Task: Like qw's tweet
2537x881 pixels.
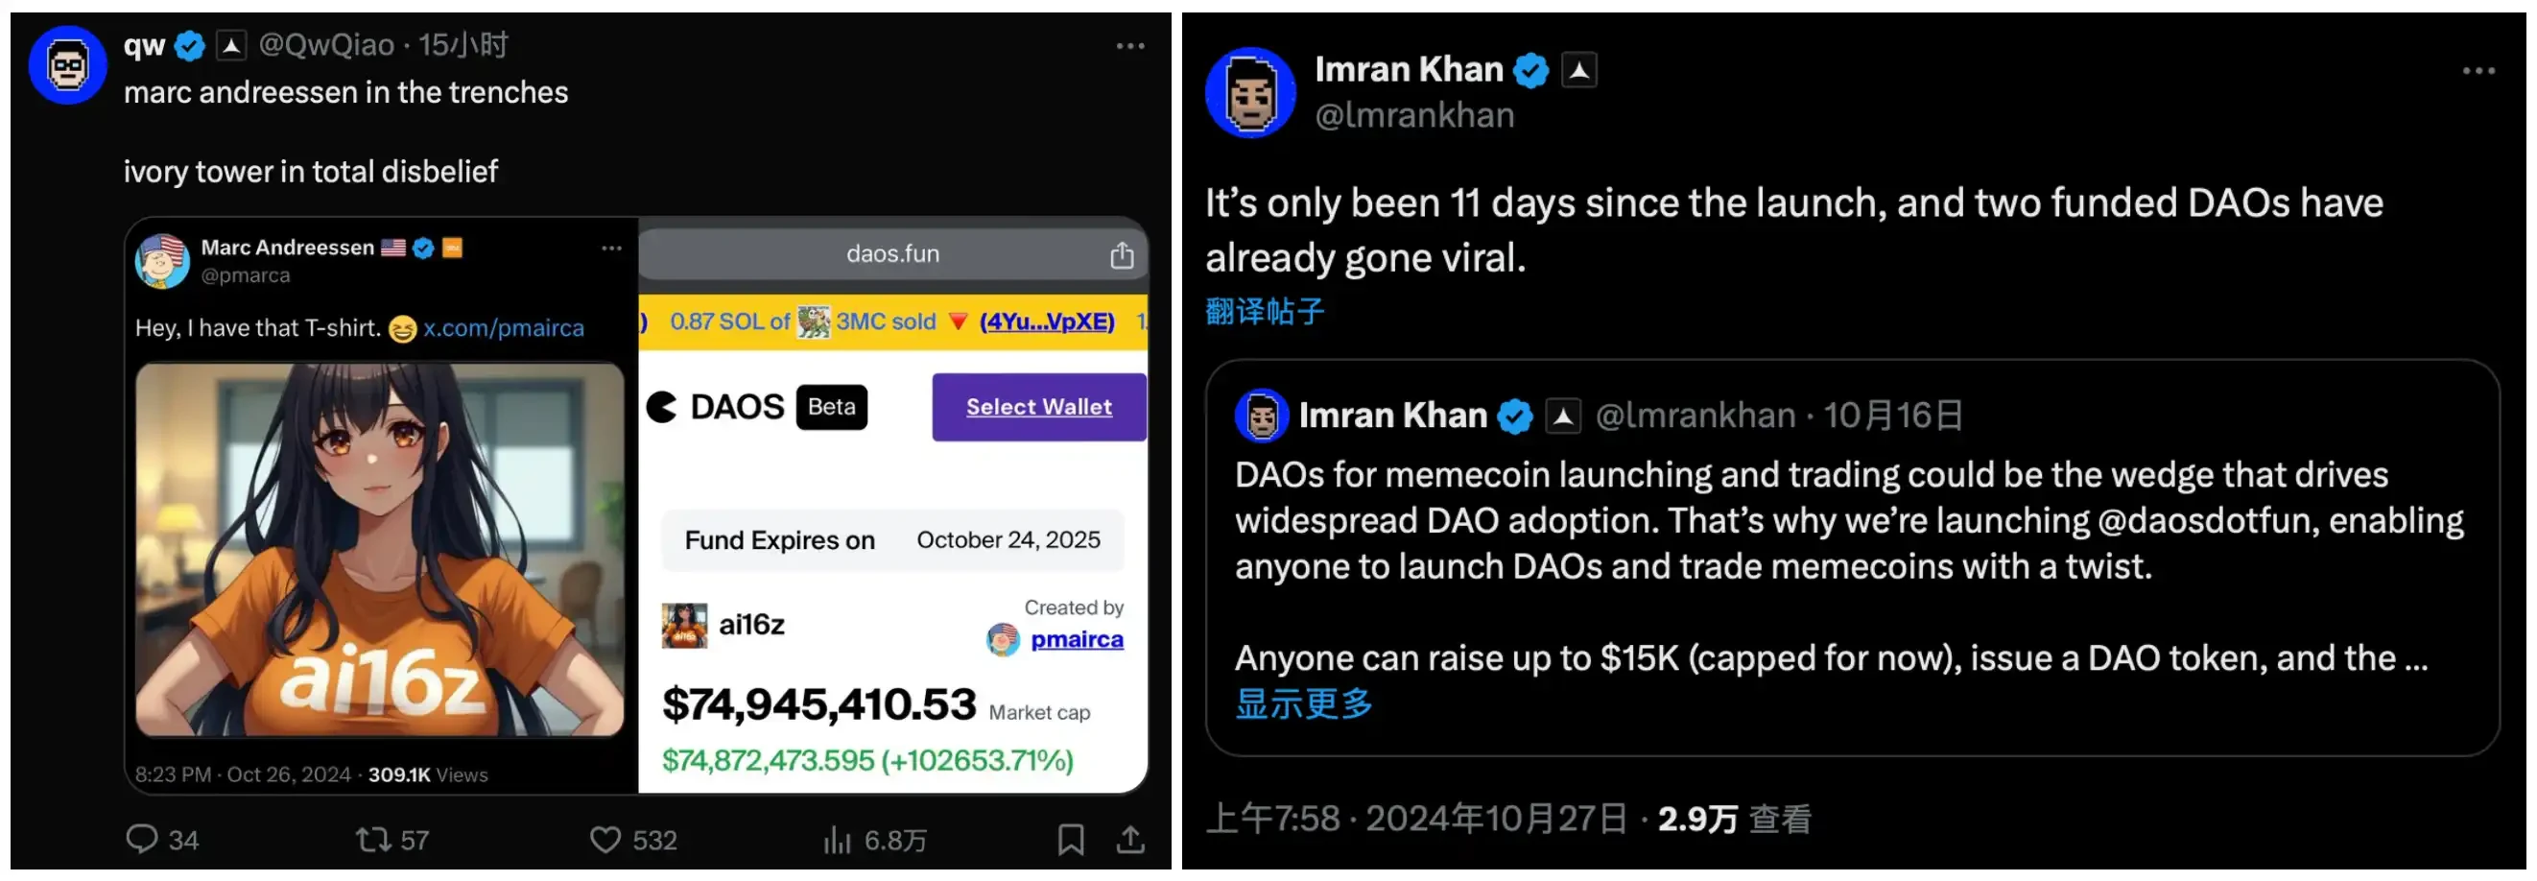Action: point(605,839)
